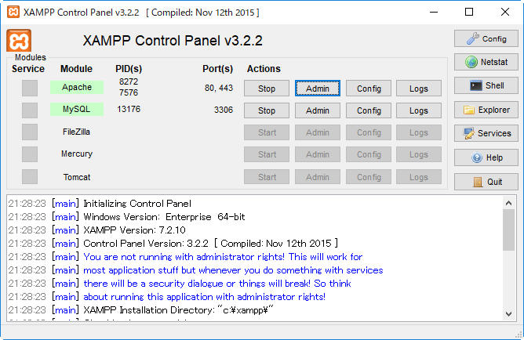Viewport: 524px width, 340px height.
Task: Click the log scrollbar up arrow
Action: click(x=508, y=203)
